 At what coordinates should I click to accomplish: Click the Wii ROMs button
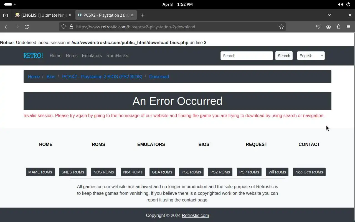[277, 172]
